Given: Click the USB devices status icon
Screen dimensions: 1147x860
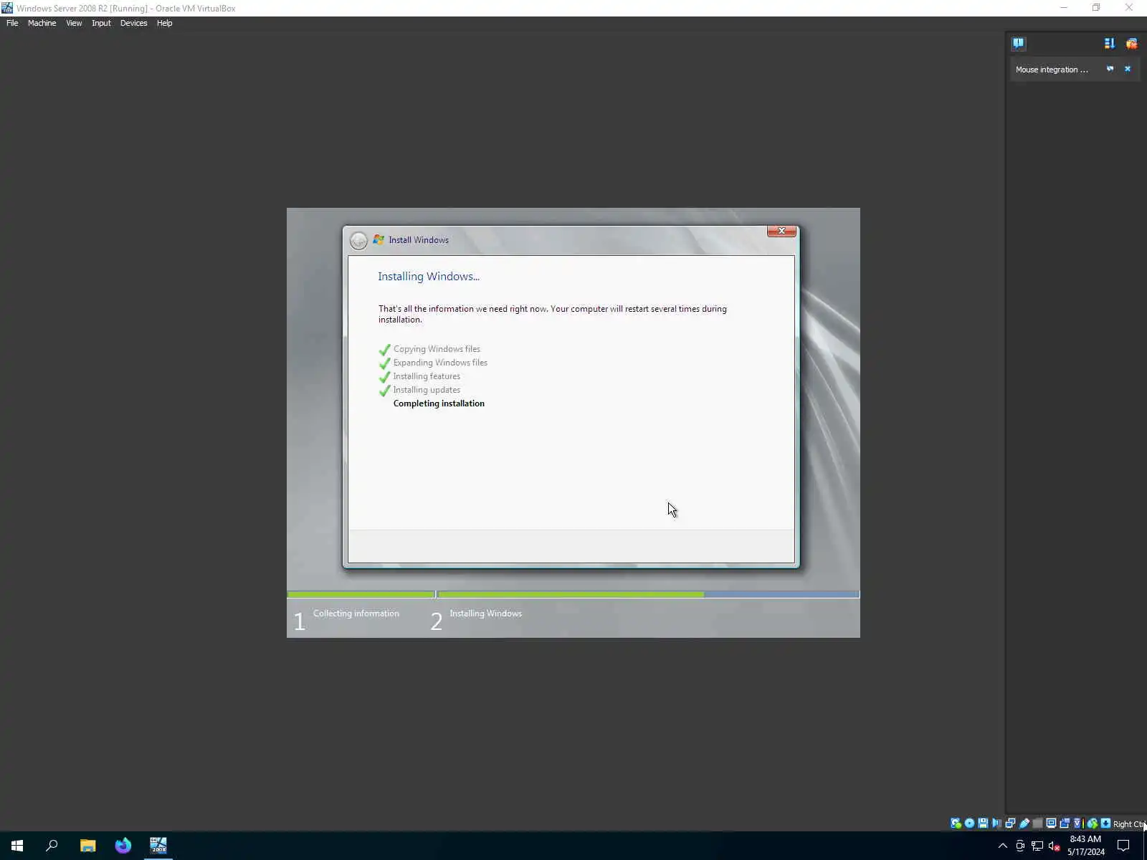Looking at the screenshot, I should 1024,823.
